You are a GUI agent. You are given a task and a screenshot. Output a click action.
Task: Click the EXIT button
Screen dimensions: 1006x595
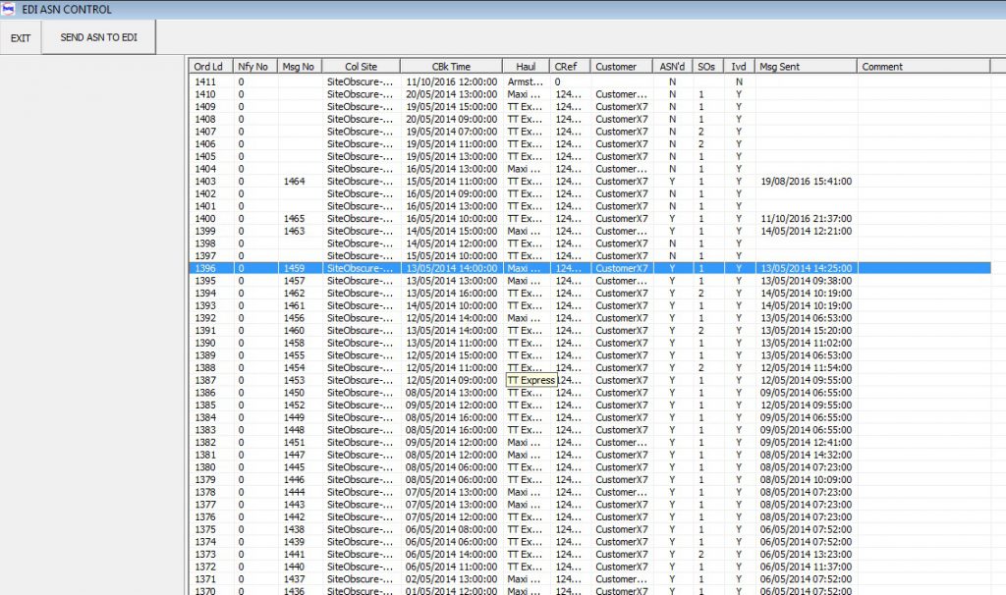(21, 38)
